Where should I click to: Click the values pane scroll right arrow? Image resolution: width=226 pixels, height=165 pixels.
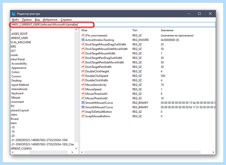point(213,152)
